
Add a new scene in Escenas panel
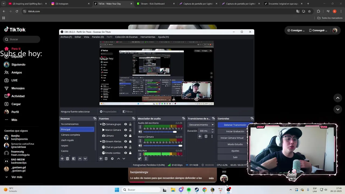[62, 159]
